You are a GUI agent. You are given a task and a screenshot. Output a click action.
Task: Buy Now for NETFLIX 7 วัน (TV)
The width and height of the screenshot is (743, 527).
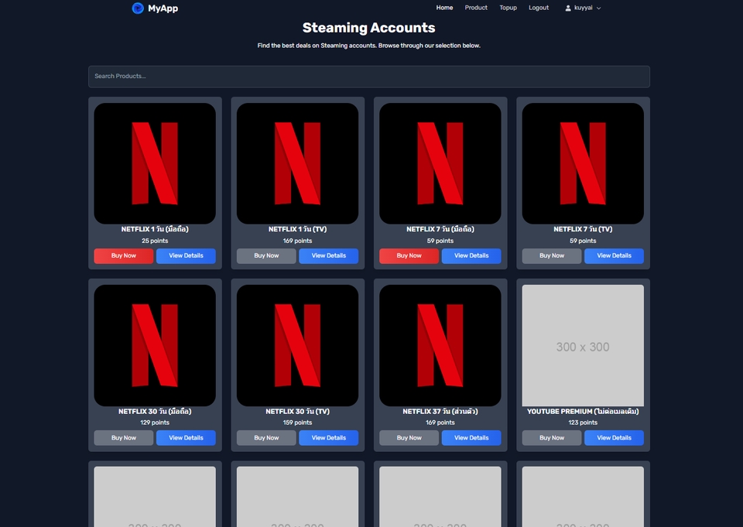[x=552, y=256]
